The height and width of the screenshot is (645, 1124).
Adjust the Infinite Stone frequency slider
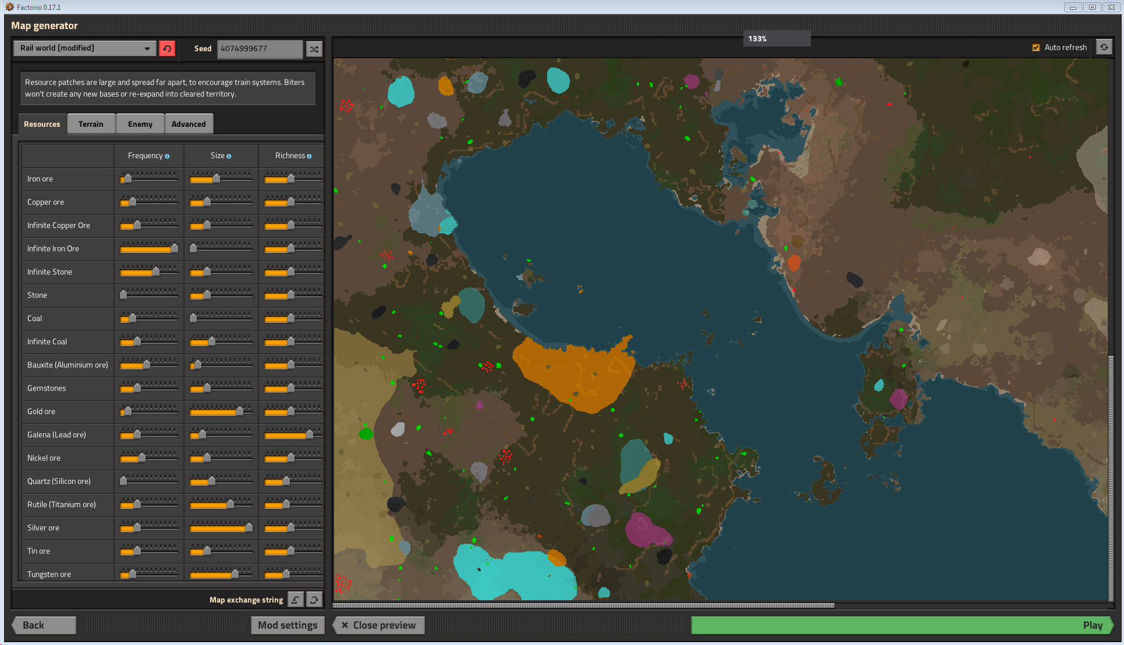pyautogui.click(x=148, y=272)
